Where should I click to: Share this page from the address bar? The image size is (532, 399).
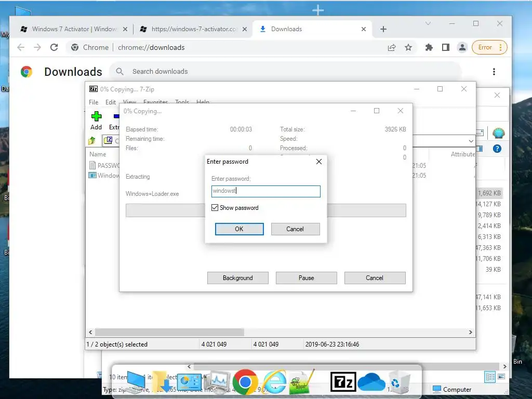pyautogui.click(x=392, y=47)
